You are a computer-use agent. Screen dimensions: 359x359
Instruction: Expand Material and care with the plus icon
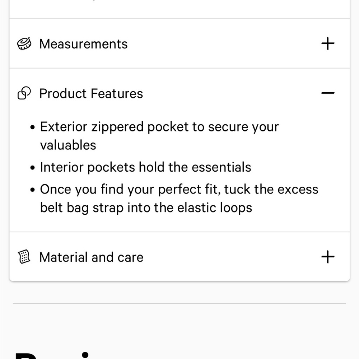tap(327, 257)
